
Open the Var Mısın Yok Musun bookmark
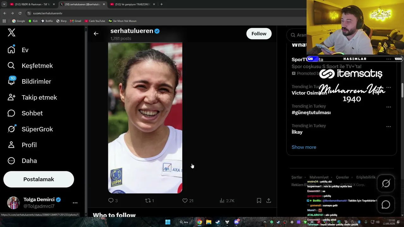point(122,21)
